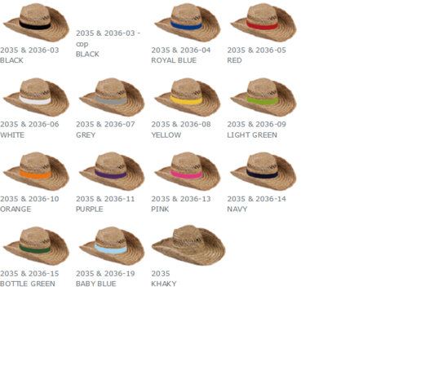Open the 2035 KHAKY text label
The width and height of the screenshot is (447, 379).
[x=164, y=279]
